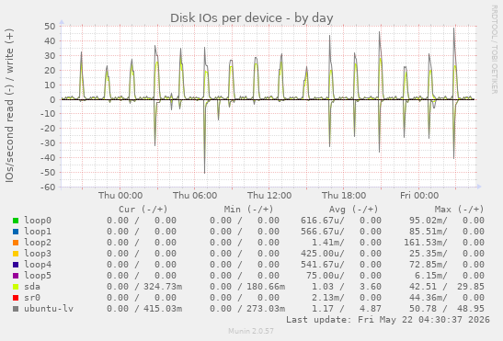Screen dimensions: 503x341
Task: Click the loop5 purple legend swatch
Action: coord(16,276)
